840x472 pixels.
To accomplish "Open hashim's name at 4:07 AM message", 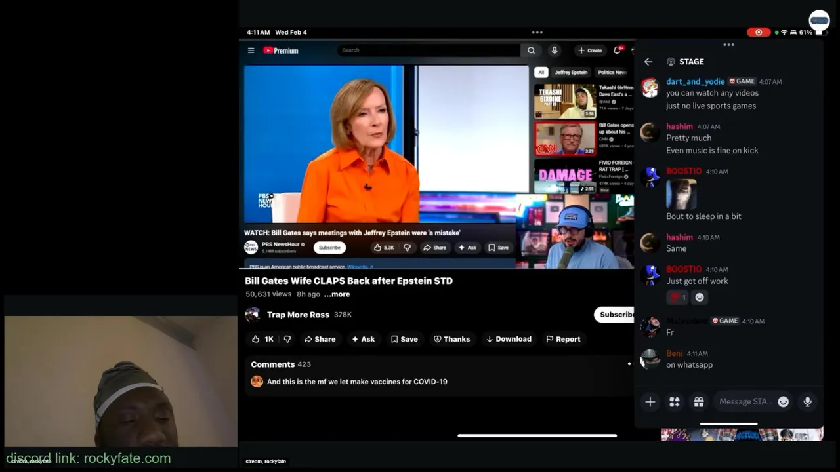I will tap(679, 127).
